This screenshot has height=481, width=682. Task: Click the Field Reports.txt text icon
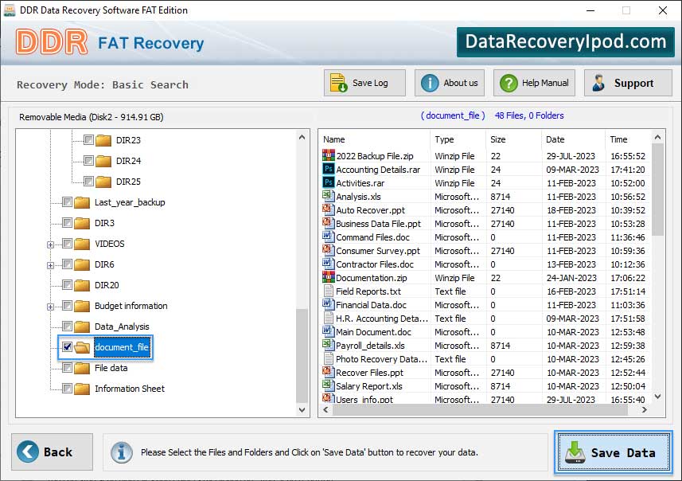tap(329, 291)
